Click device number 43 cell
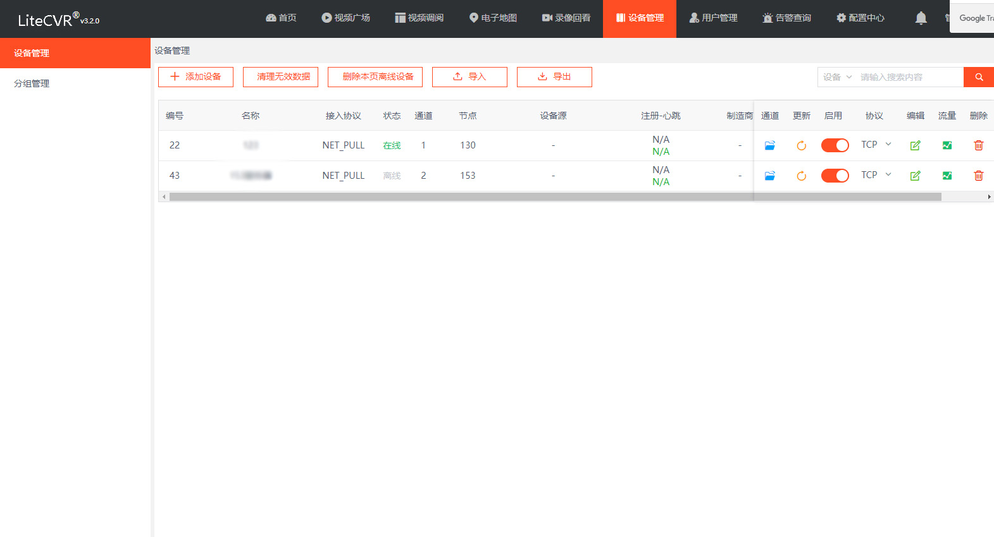The width and height of the screenshot is (994, 537). (175, 176)
